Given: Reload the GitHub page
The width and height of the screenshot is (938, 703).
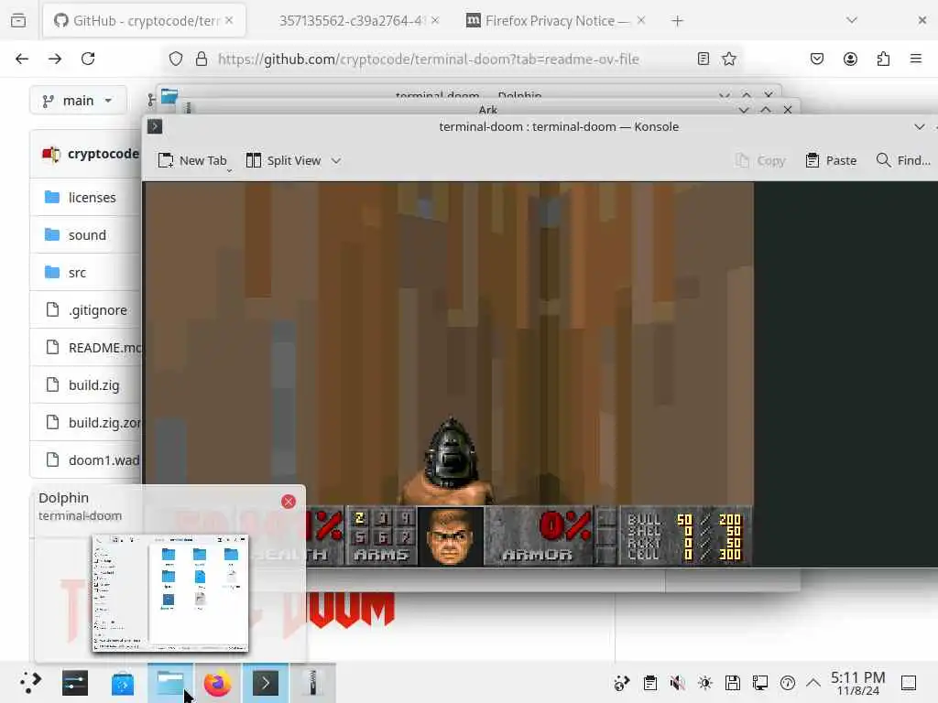Looking at the screenshot, I should click(x=88, y=59).
